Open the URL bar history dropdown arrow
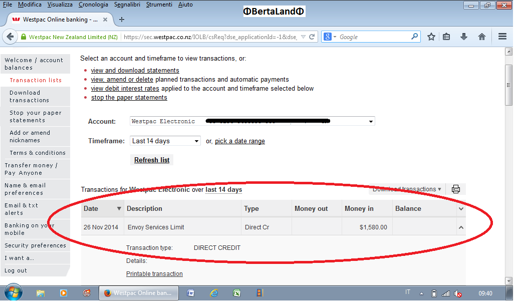515x302 pixels. 303,37
